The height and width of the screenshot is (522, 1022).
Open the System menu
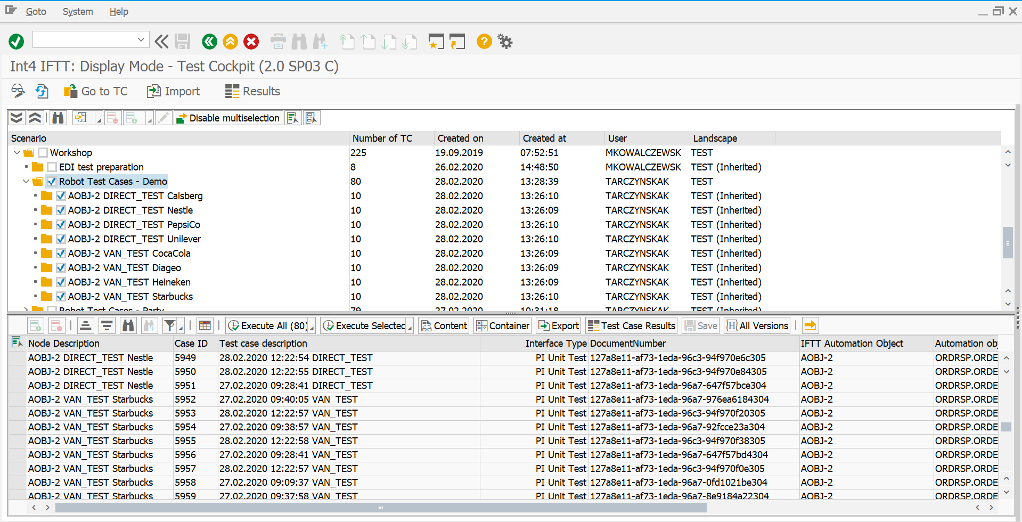[78, 11]
